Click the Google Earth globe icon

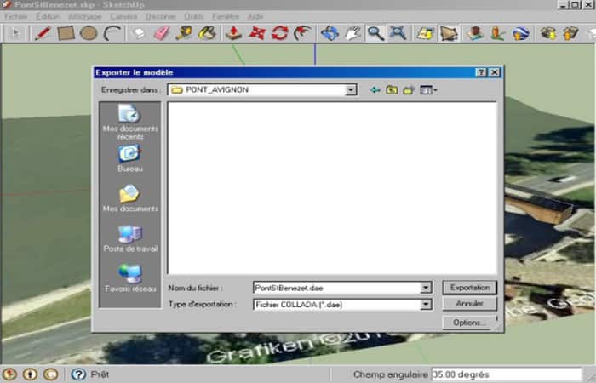point(520,33)
